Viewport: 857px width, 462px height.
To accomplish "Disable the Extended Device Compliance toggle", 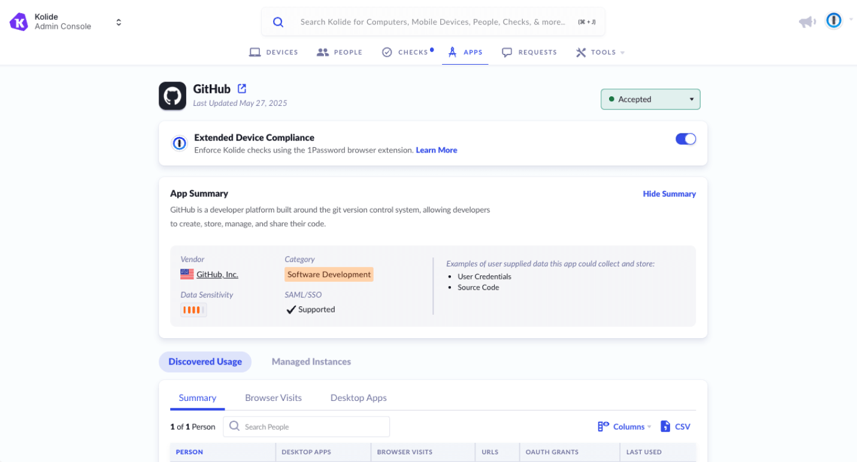I will 685,138.
